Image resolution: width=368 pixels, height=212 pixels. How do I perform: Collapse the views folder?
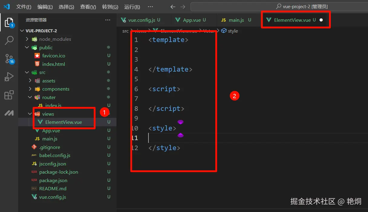tap(48, 114)
